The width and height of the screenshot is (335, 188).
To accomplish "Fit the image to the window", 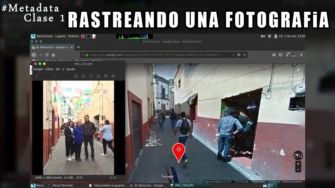I will click(x=98, y=76).
